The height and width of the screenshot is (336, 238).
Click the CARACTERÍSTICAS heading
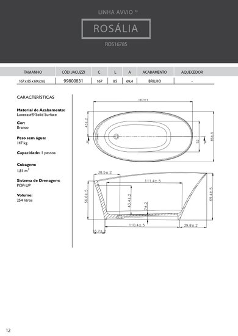click(x=35, y=97)
